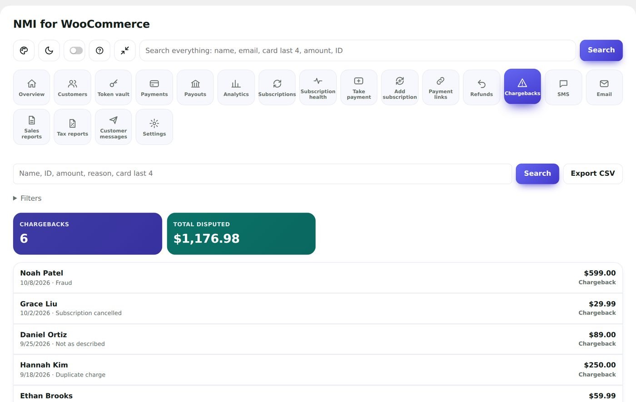Select the Take payment tile

[359, 87]
